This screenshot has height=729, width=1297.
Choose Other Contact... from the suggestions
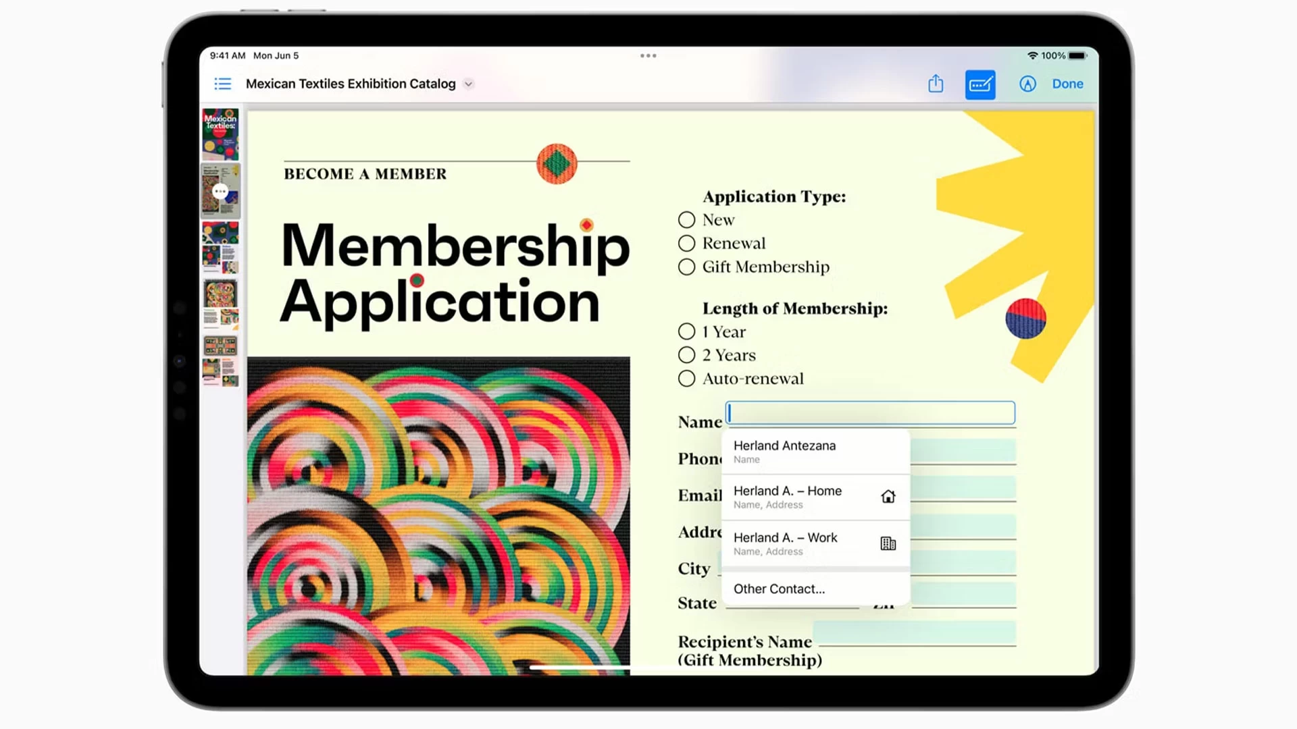coord(815,589)
